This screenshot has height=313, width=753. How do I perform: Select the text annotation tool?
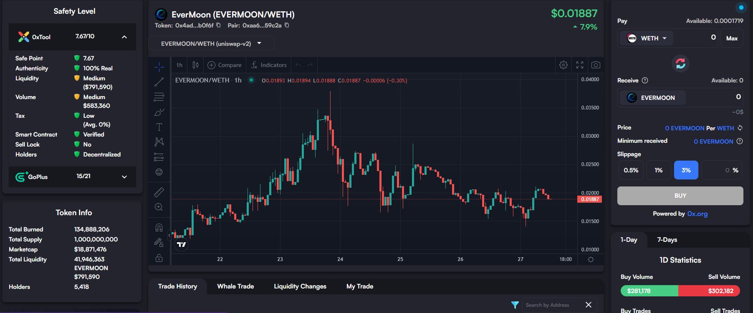point(159,127)
